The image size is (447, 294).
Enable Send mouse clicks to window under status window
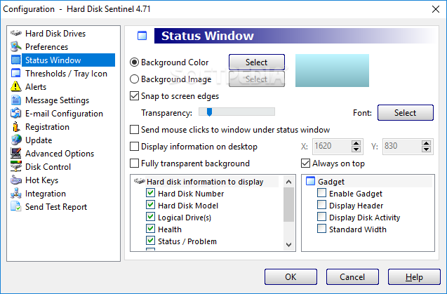pos(134,130)
